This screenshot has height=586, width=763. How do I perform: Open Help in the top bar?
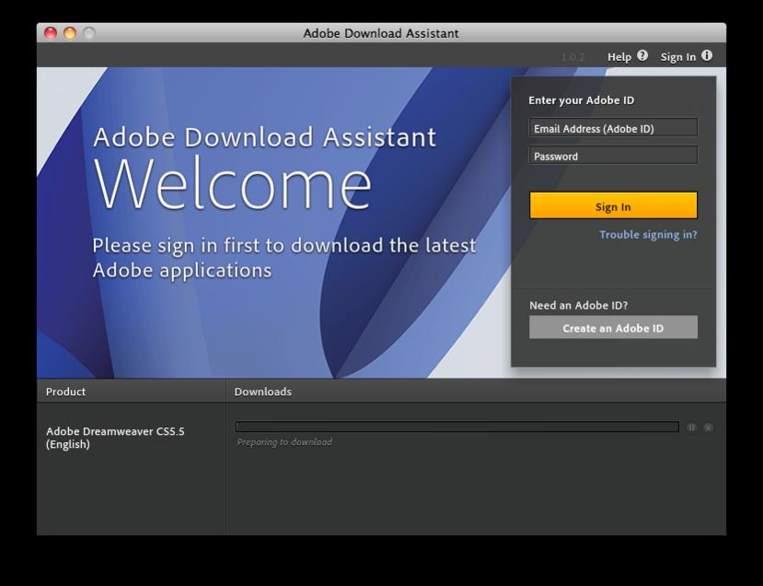point(618,57)
